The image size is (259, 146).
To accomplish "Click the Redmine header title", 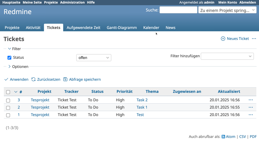I will click(x=18, y=12).
